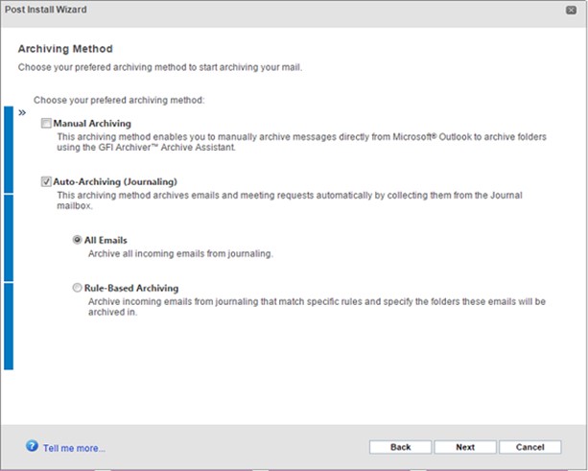The image size is (588, 471).
Task: Select the All Emails radio option
Action: coord(77,240)
